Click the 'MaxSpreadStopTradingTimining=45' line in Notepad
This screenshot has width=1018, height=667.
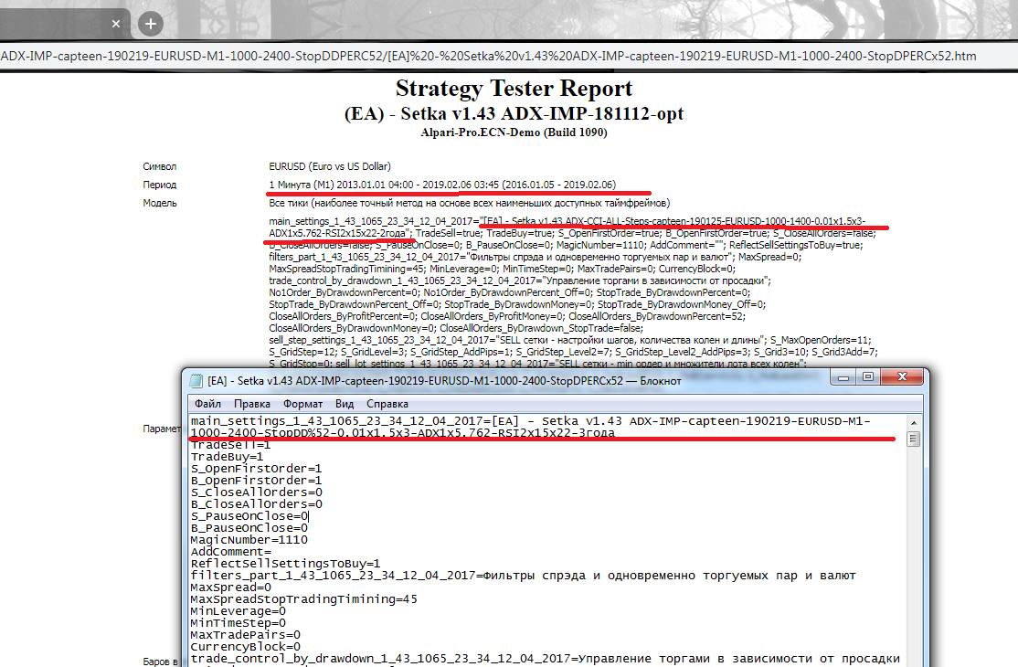pyautogui.click(x=303, y=599)
